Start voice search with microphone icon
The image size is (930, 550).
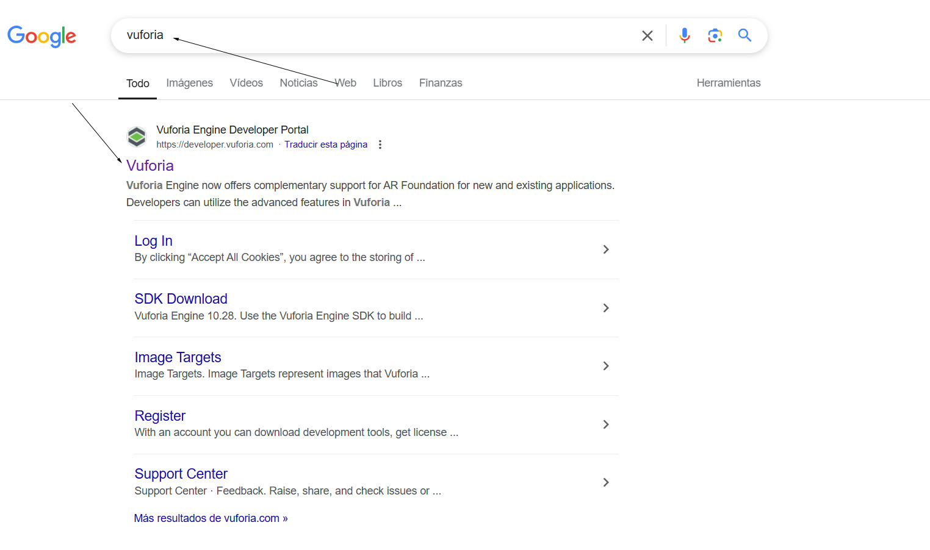pyautogui.click(x=684, y=36)
